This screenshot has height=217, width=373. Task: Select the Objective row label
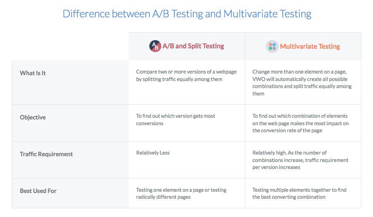[x=33, y=117]
